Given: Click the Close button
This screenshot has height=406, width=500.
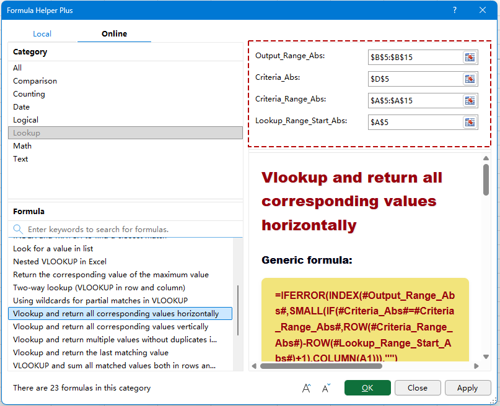Looking at the screenshot, I should click(418, 388).
